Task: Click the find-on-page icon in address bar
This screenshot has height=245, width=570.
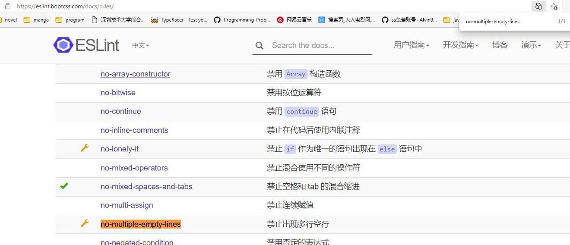Action: click(x=538, y=6)
